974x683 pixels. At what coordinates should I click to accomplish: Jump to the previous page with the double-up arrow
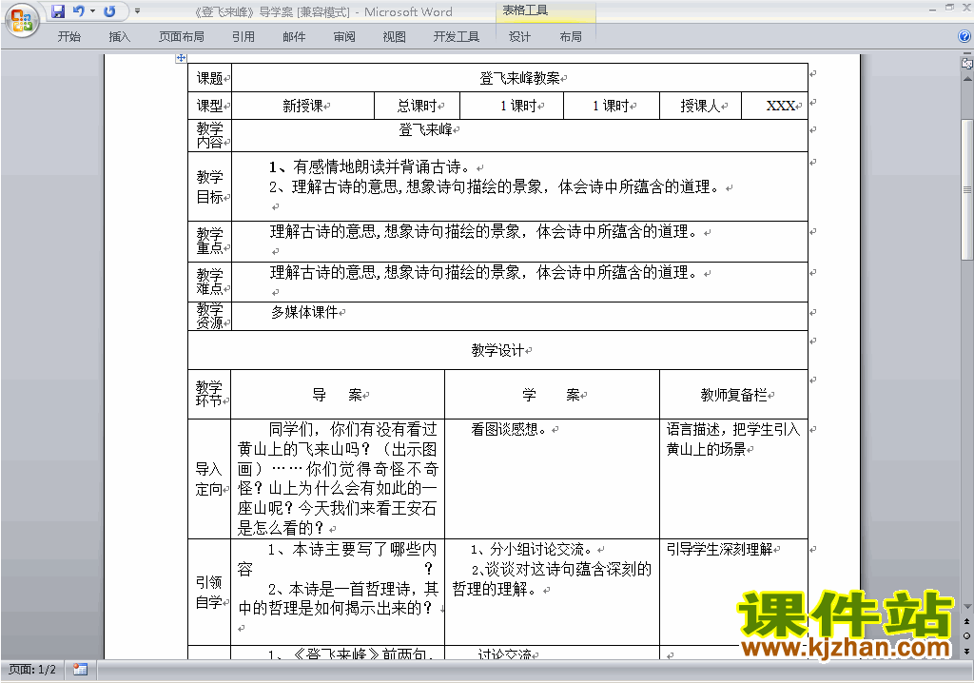[x=966, y=621]
